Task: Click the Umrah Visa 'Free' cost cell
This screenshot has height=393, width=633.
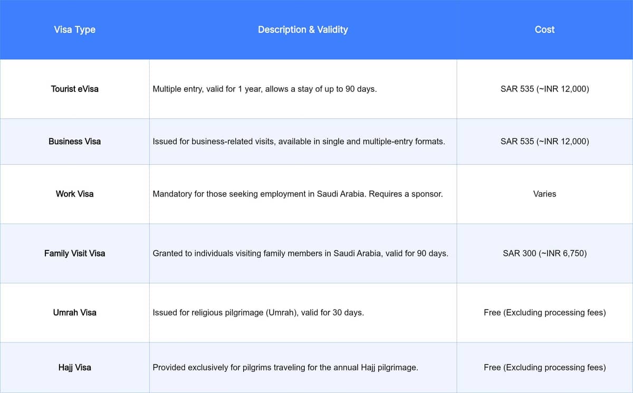Action: [544, 312]
